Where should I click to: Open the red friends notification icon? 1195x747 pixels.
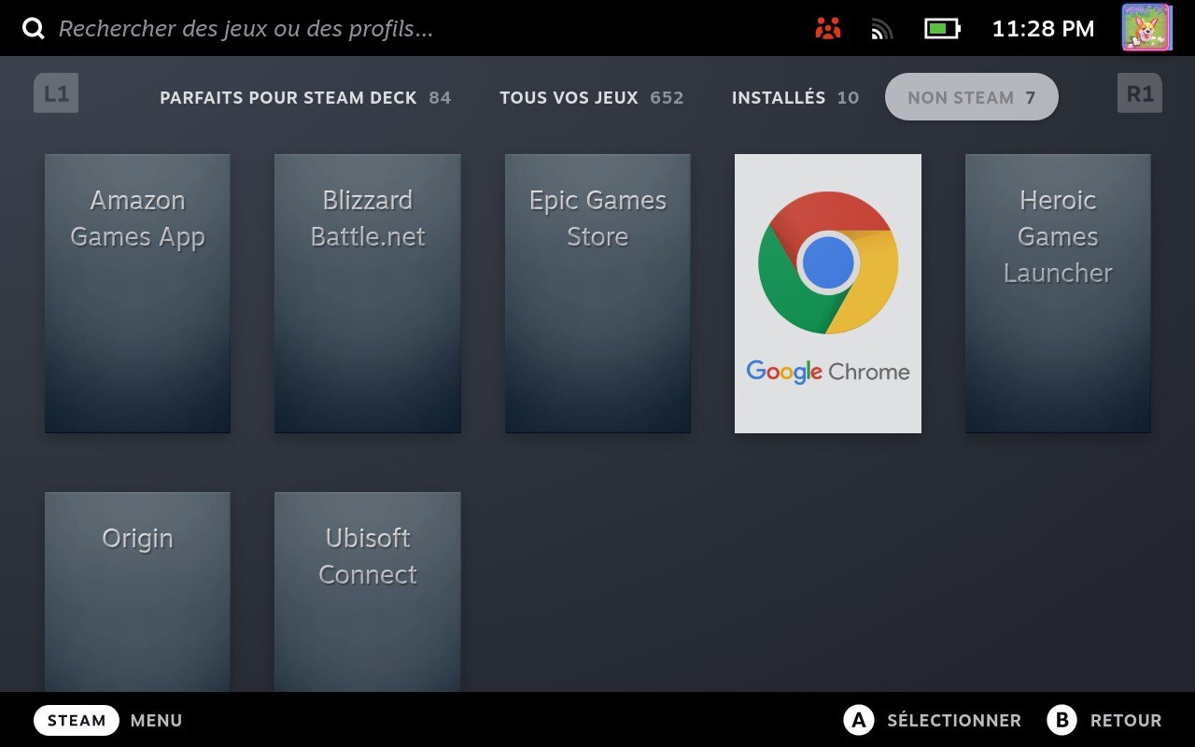pyautogui.click(x=828, y=29)
